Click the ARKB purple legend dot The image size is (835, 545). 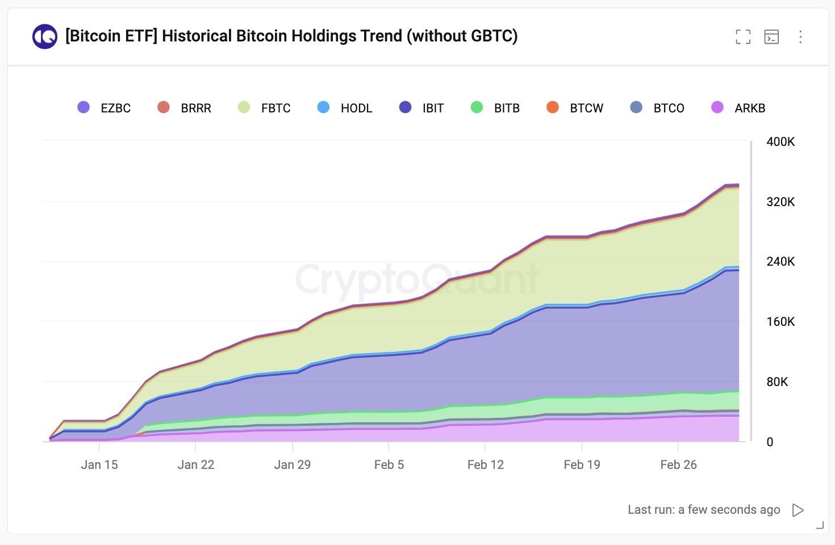(717, 107)
